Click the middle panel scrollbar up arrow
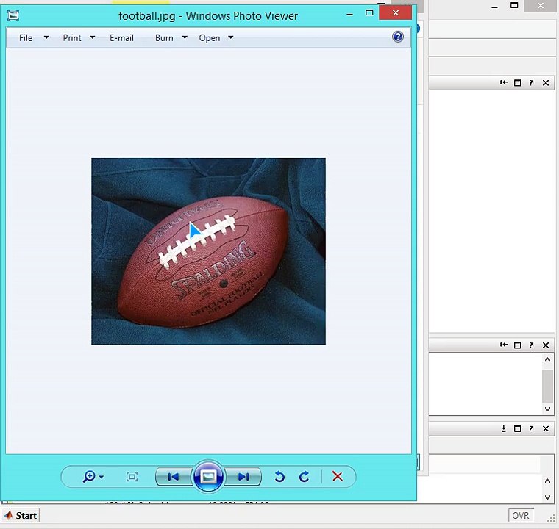559x529 pixels. (547, 360)
